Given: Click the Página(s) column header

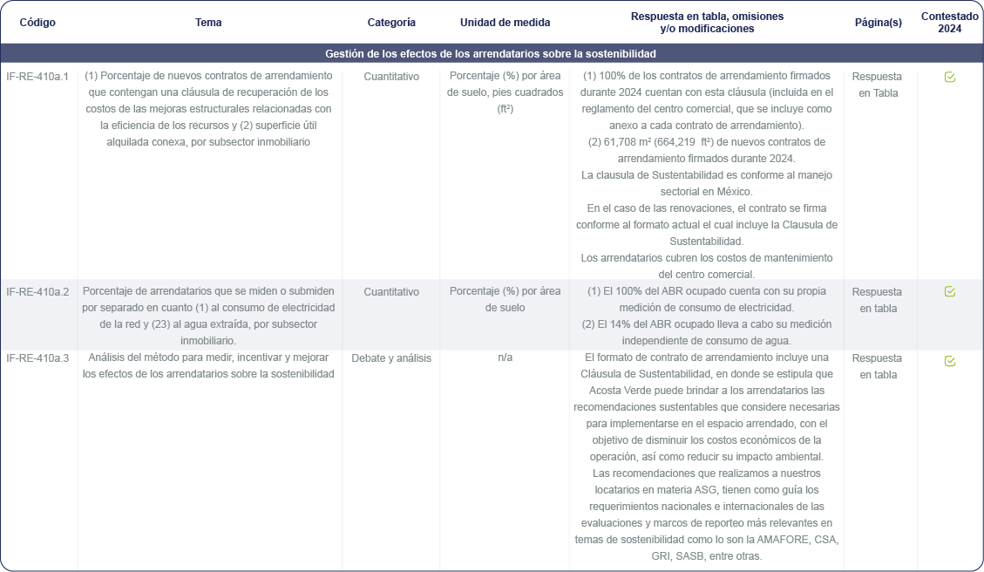Looking at the screenshot, I should 878,23.
